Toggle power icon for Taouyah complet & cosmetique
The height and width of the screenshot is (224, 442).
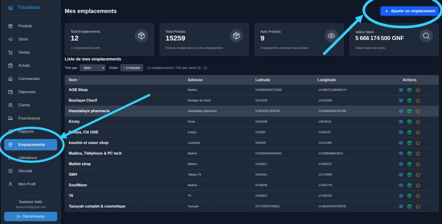coord(418,206)
